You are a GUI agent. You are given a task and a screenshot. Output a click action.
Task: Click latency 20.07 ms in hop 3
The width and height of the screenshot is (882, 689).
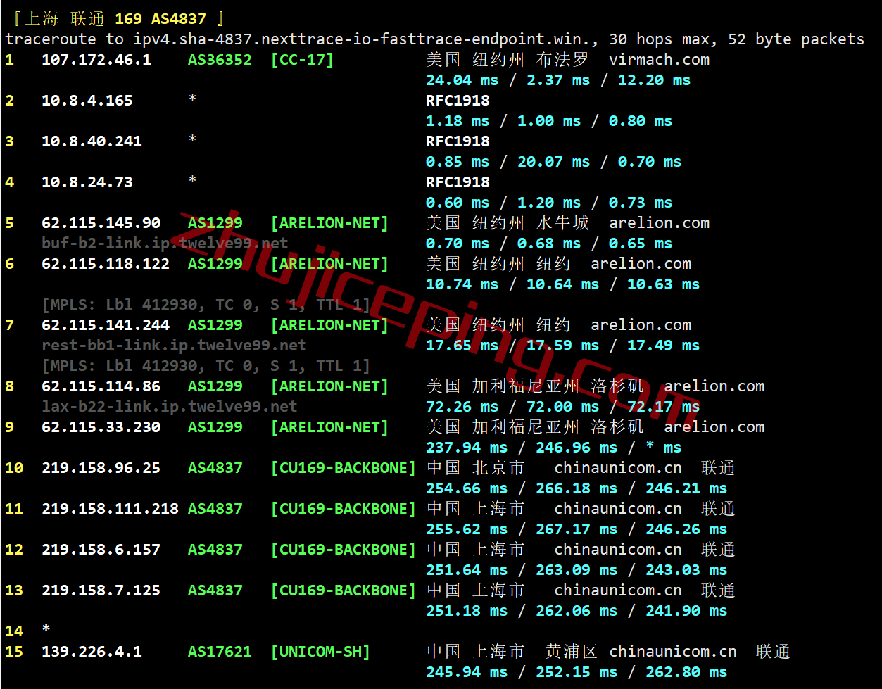point(553,162)
